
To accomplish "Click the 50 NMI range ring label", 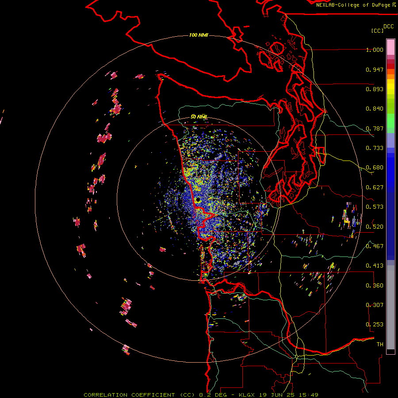I will click(199, 117).
